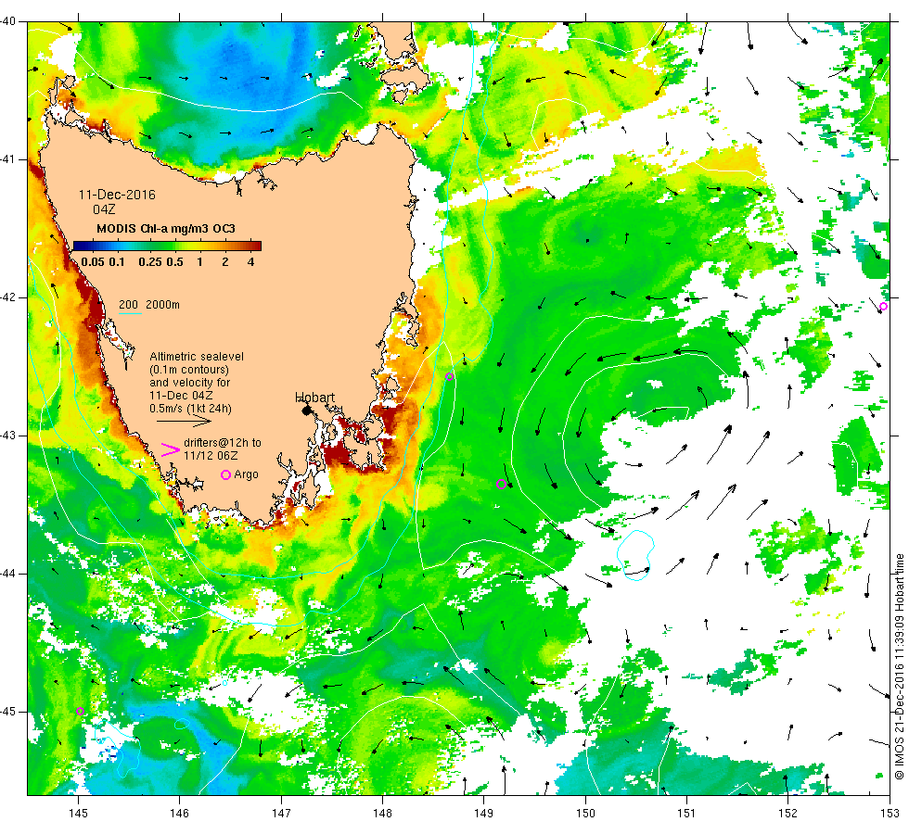
Task: Select Argo float marker just east of Tasmania's coast
Action: point(449,377)
